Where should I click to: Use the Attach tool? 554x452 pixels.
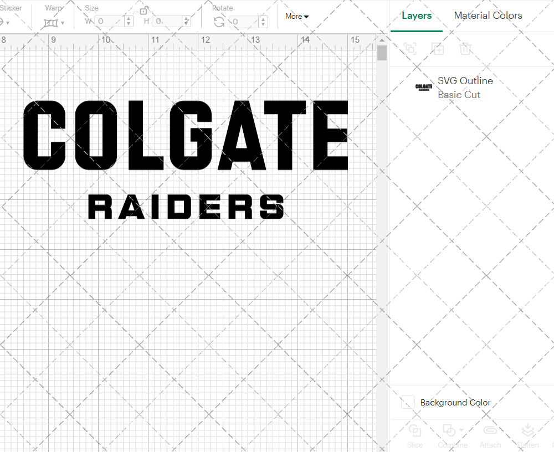pyautogui.click(x=490, y=435)
